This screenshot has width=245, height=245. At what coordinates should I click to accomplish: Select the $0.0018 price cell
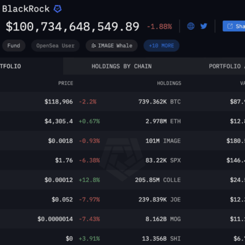[x=61, y=141]
